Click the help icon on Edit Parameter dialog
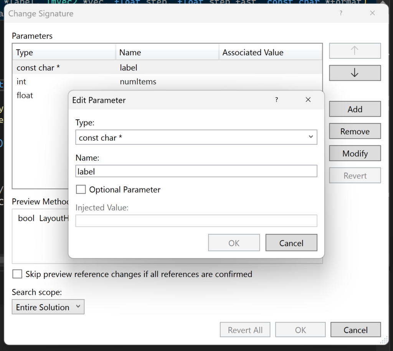Image resolution: width=393 pixels, height=351 pixels. click(276, 100)
